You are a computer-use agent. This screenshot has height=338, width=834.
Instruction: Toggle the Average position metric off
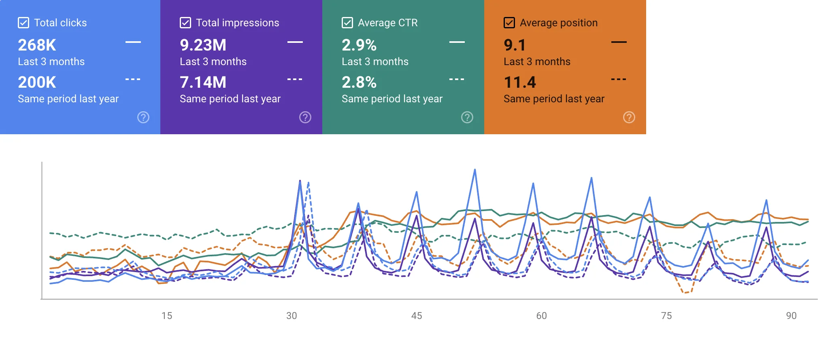click(x=508, y=23)
